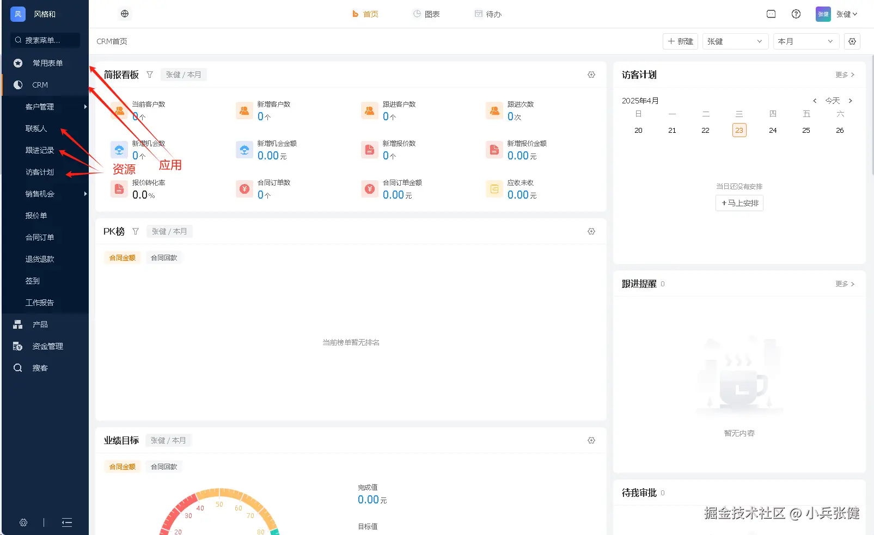Select PK榜 合同金额 tab
The width and height of the screenshot is (874, 535).
click(123, 257)
